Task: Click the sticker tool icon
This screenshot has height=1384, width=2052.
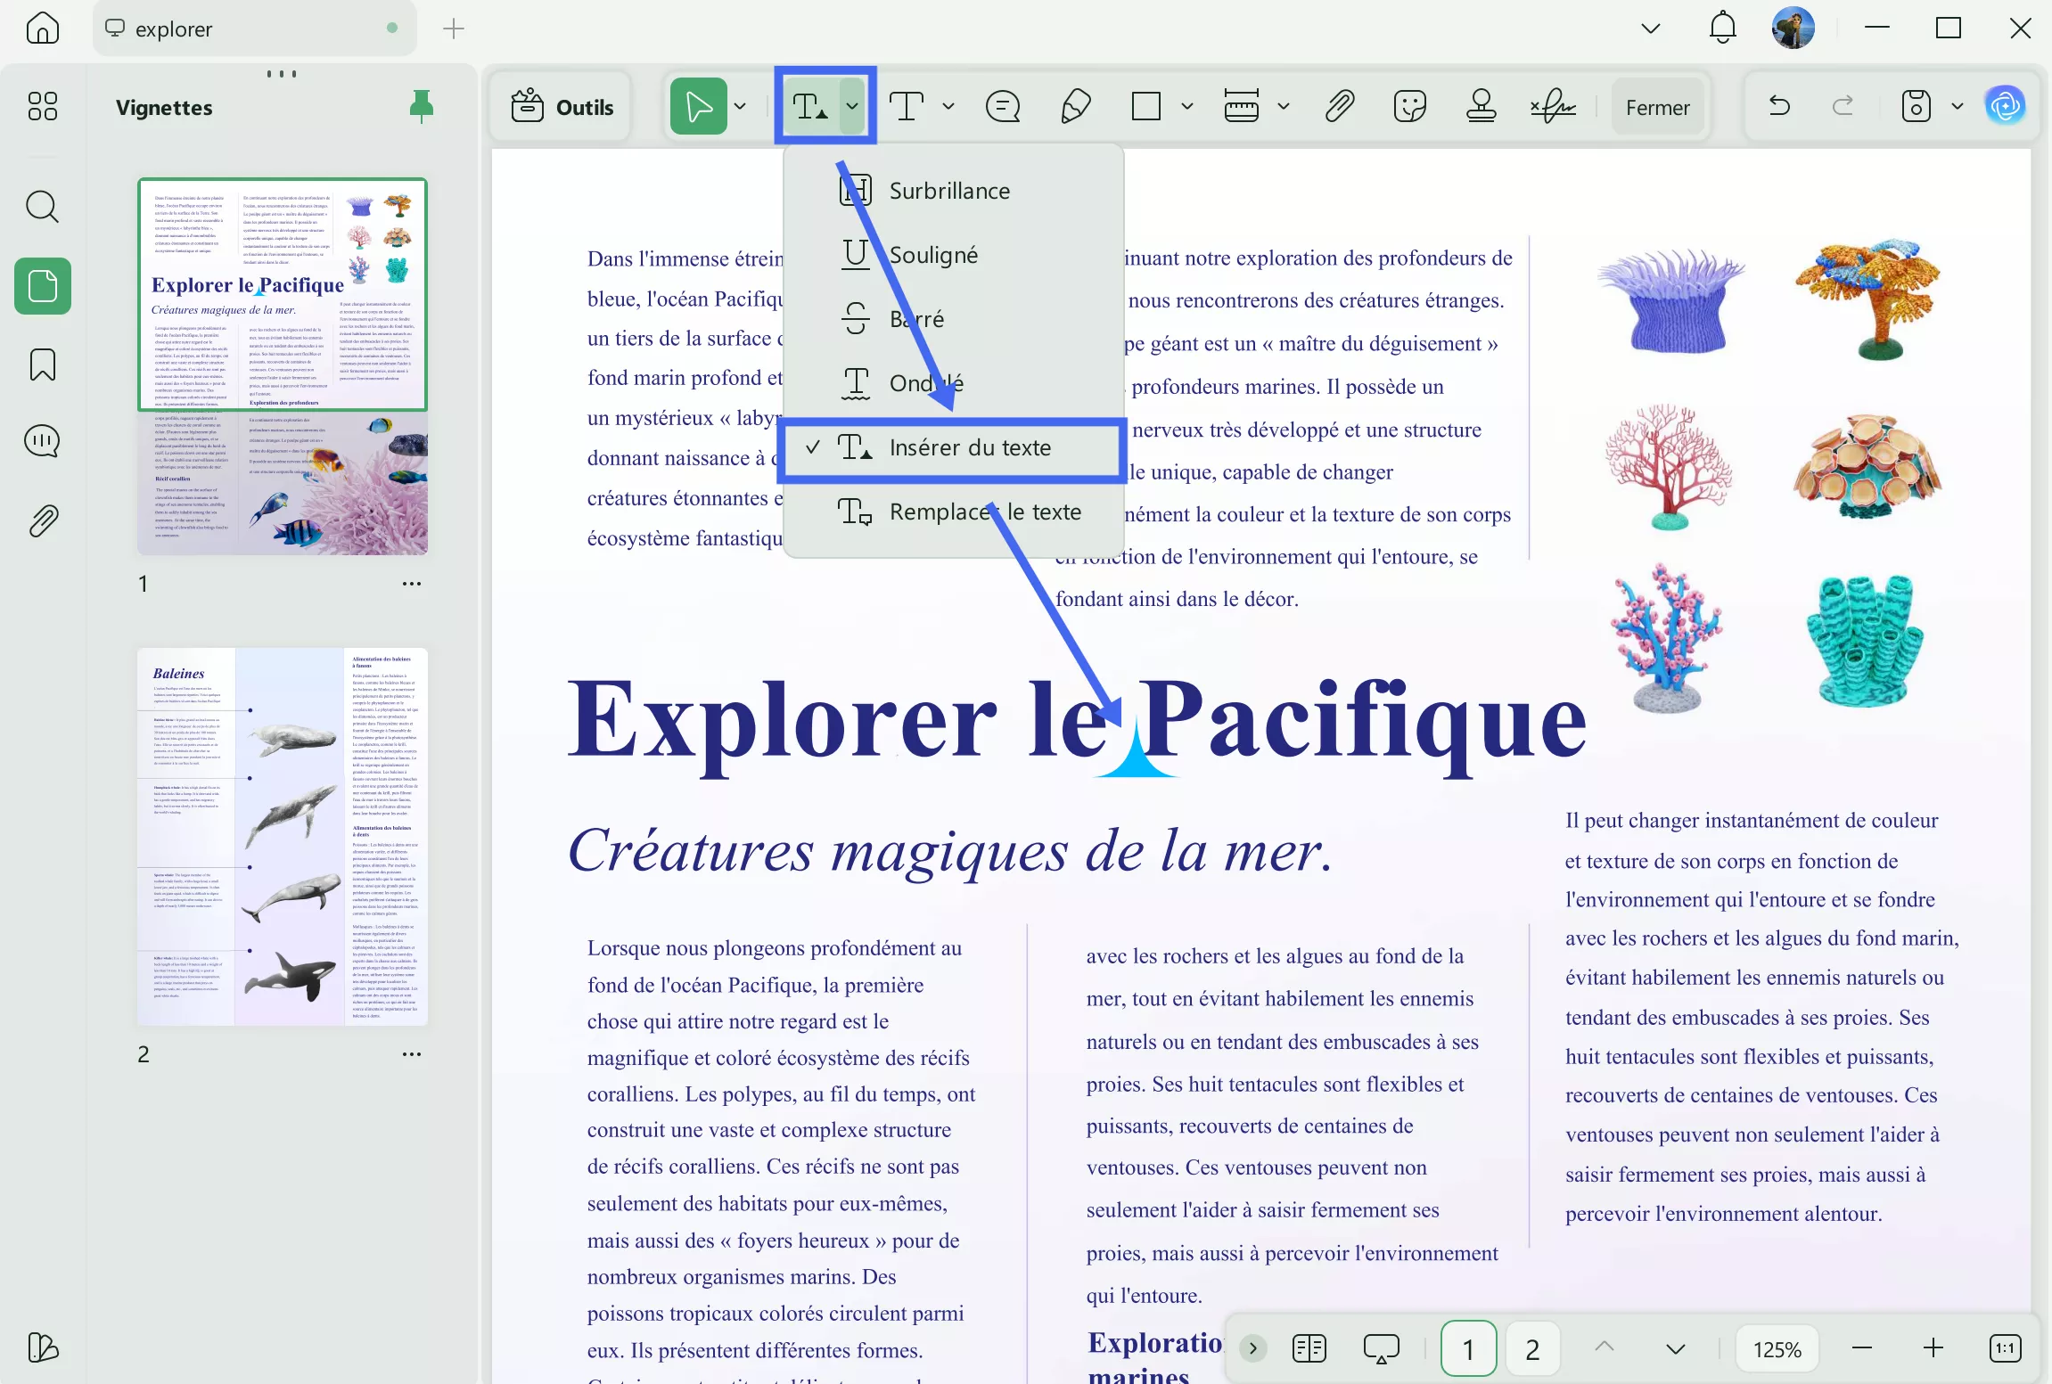Action: click(x=1409, y=107)
